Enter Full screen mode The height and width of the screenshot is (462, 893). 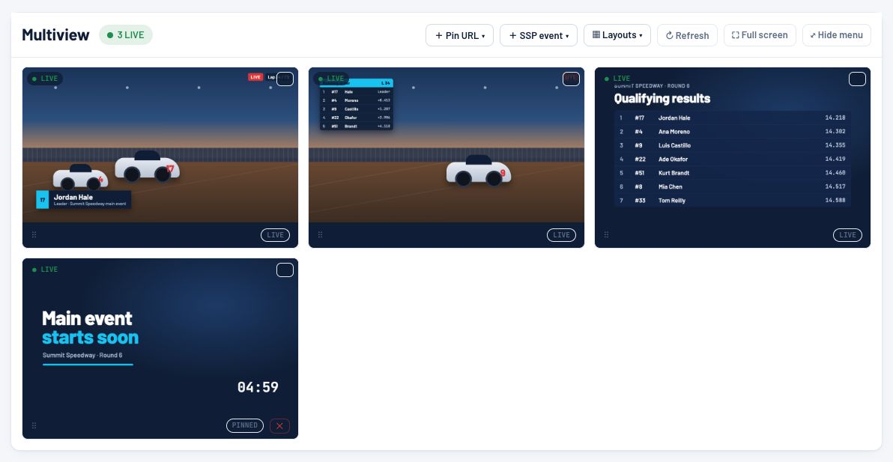click(760, 35)
